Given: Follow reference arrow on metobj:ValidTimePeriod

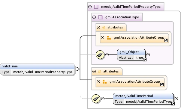Looking at the screenshot, I should pyautogui.click(x=173, y=104).
